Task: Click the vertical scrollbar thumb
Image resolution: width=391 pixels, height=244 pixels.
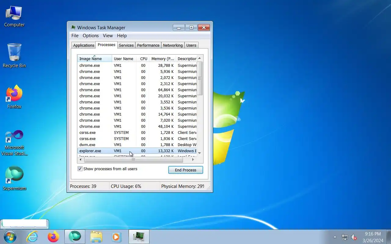Action: point(200,78)
